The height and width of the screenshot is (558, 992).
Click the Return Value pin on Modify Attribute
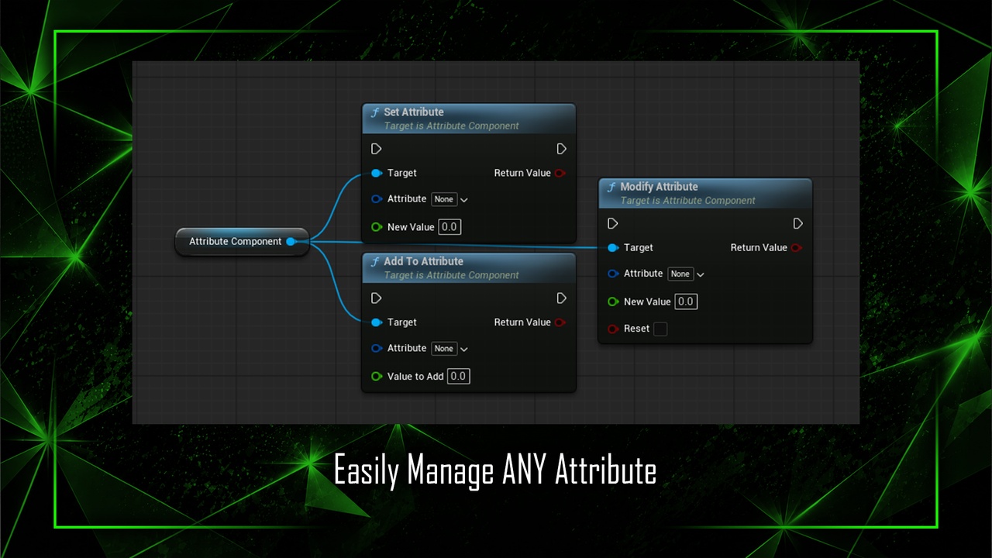tap(797, 248)
